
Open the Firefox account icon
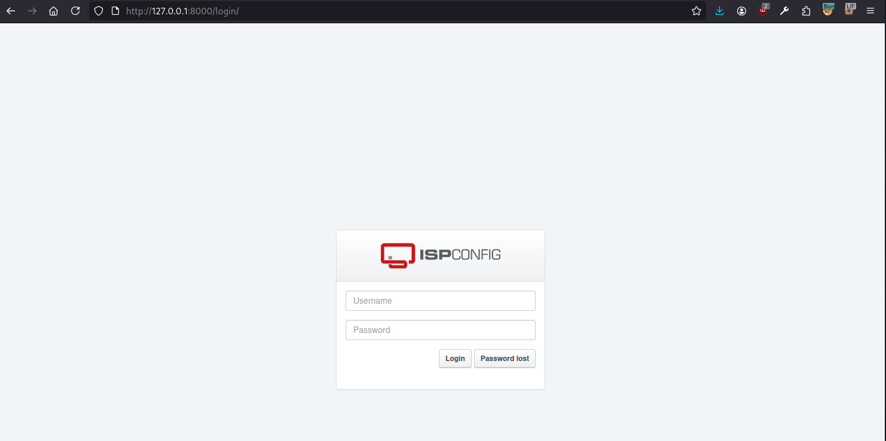(x=741, y=11)
